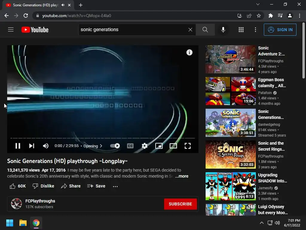Open the Jamesify channel name

pos(265,188)
